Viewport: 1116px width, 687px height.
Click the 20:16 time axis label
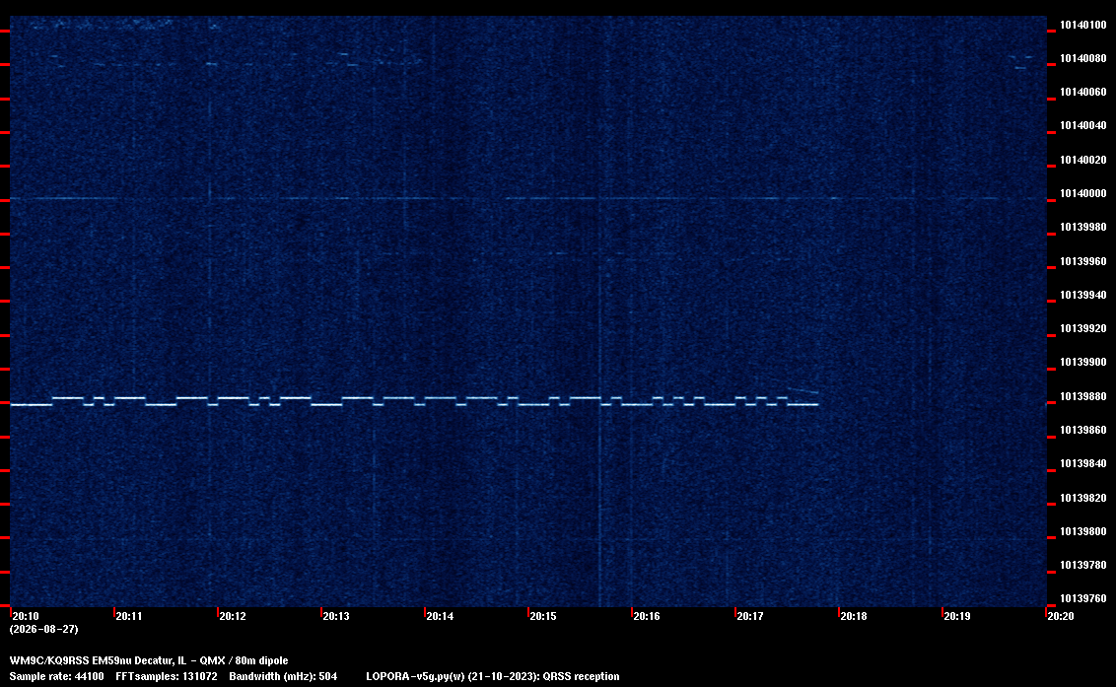[647, 616]
